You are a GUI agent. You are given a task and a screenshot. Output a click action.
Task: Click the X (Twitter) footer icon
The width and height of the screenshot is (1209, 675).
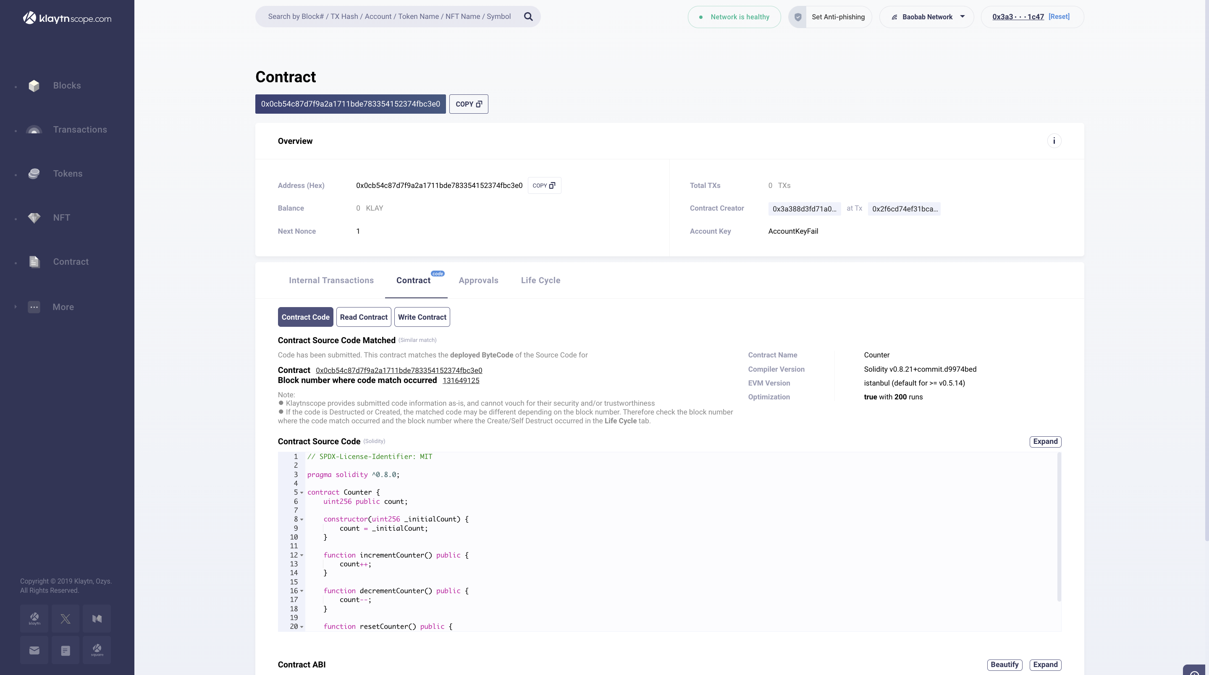click(x=65, y=619)
